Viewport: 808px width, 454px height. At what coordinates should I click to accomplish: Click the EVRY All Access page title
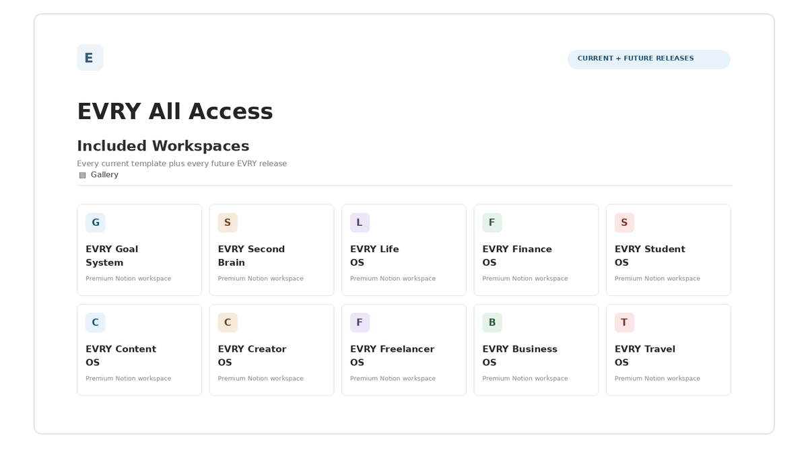pyautogui.click(x=175, y=112)
